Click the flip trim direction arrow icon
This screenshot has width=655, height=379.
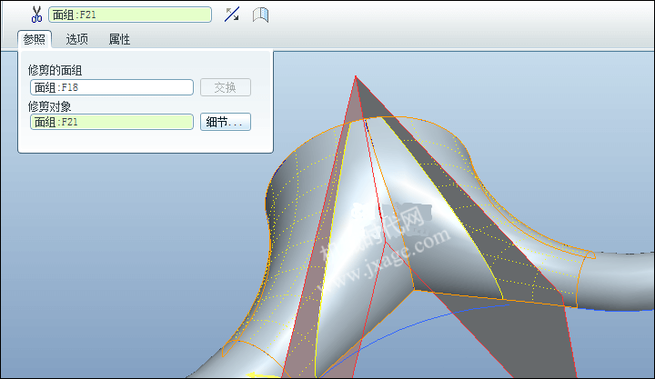232,15
